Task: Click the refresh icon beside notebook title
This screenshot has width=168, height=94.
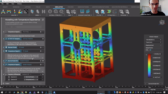Action: click(x=43, y=20)
